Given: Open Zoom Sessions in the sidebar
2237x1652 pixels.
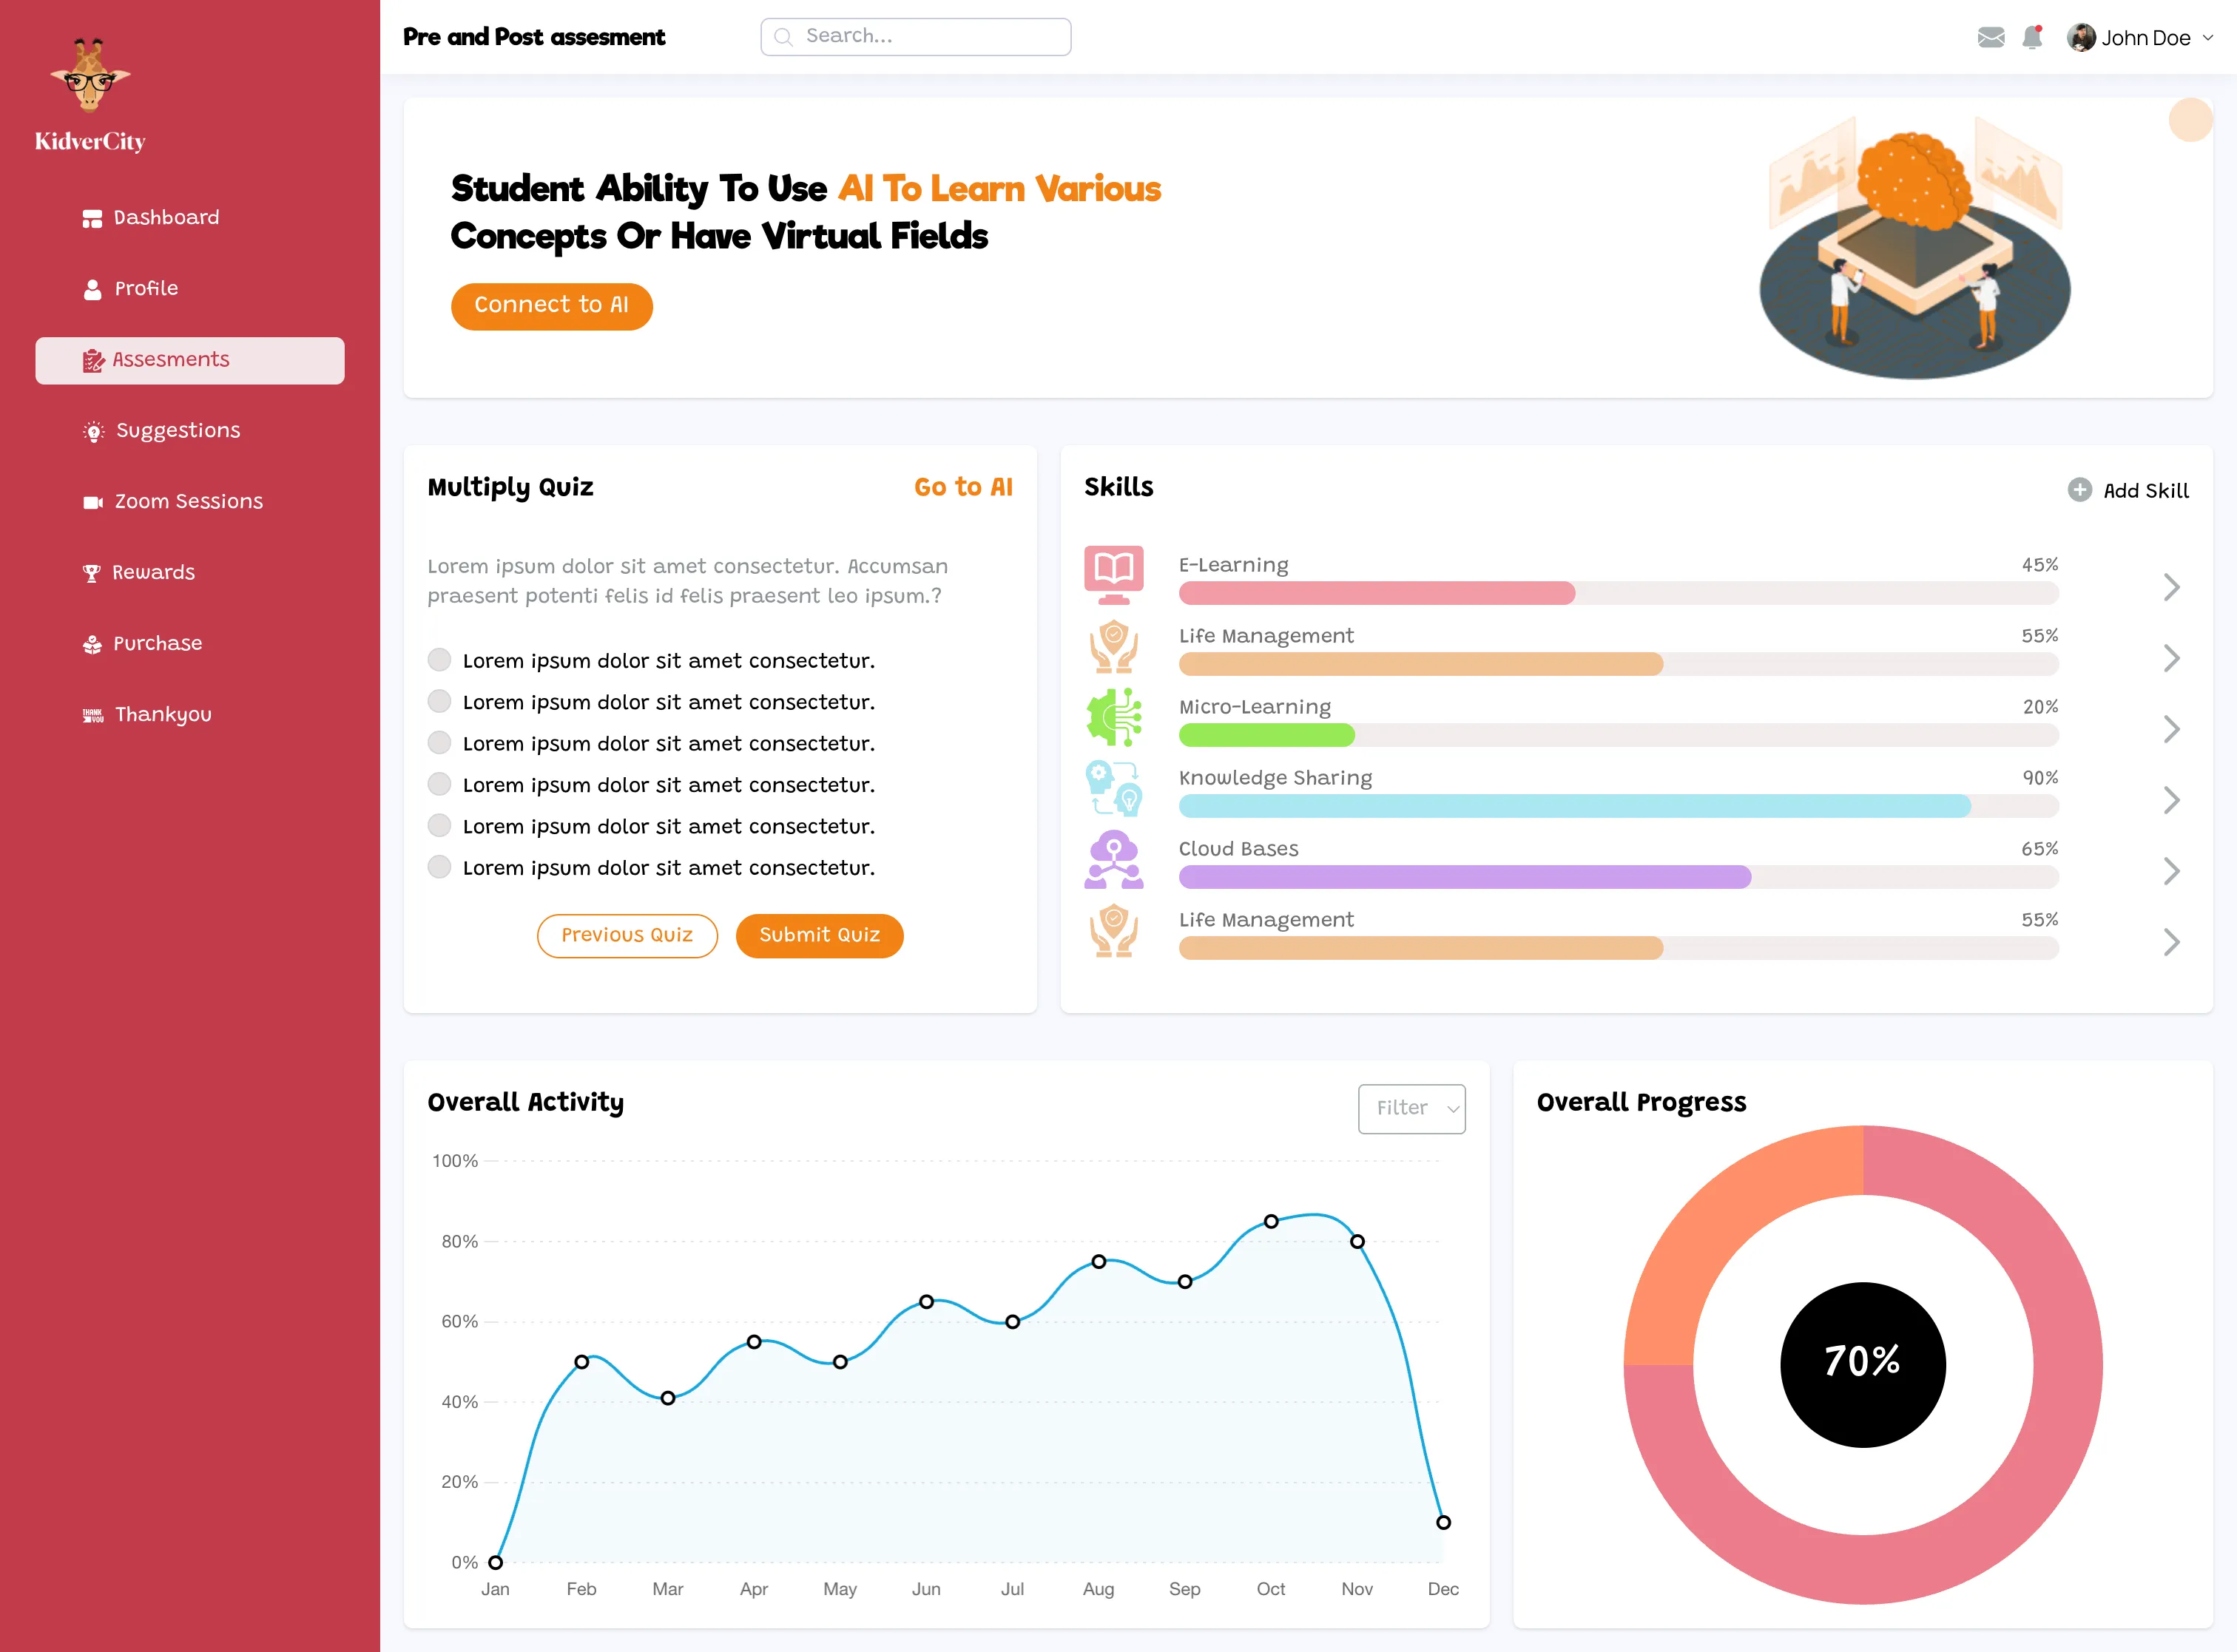Looking at the screenshot, I should (x=188, y=501).
